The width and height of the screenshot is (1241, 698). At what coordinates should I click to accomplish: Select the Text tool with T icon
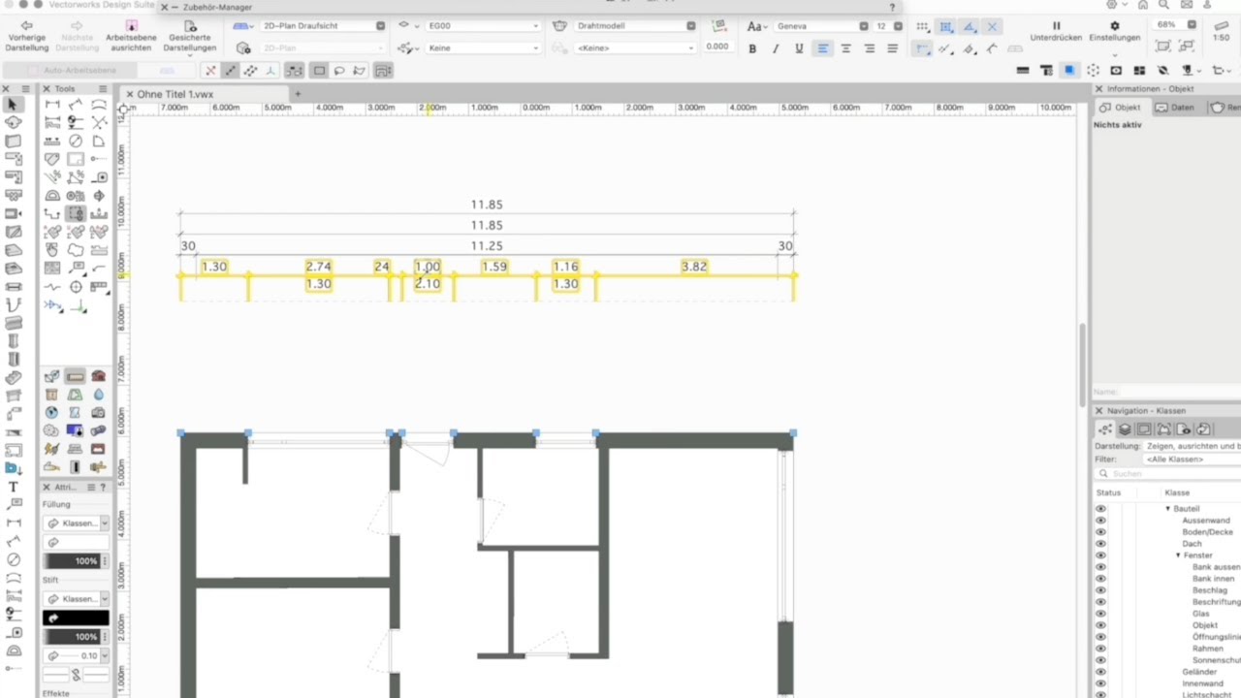pos(13,487)
